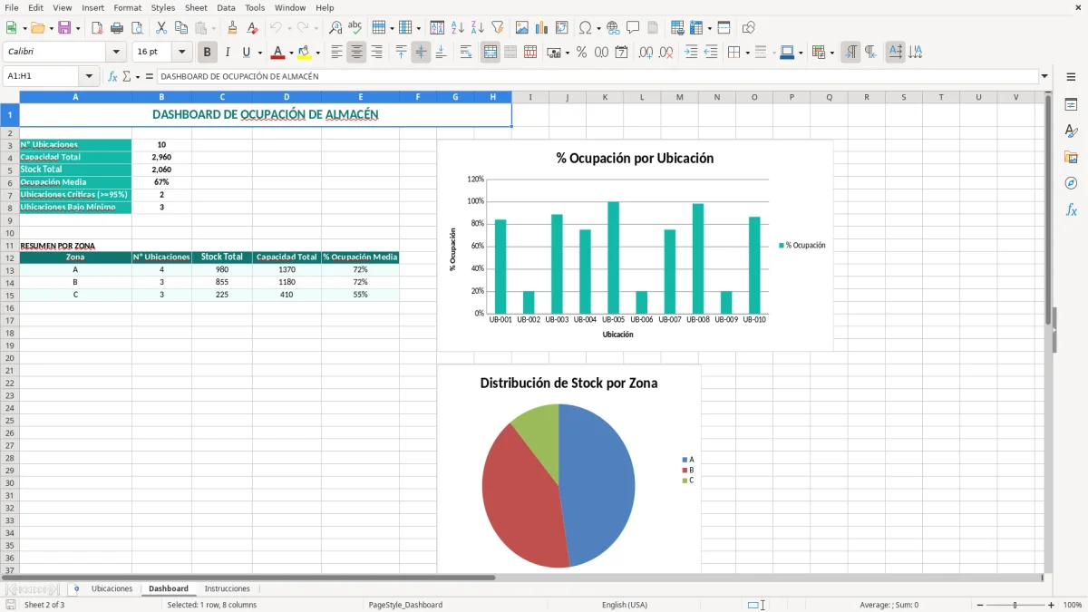
Task: Open the Sheet menu
Action: tap(196, 7)
